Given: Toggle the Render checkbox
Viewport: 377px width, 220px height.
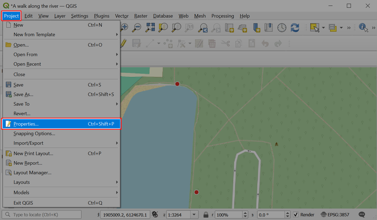Looking at the screenshot, I should 295,214.
